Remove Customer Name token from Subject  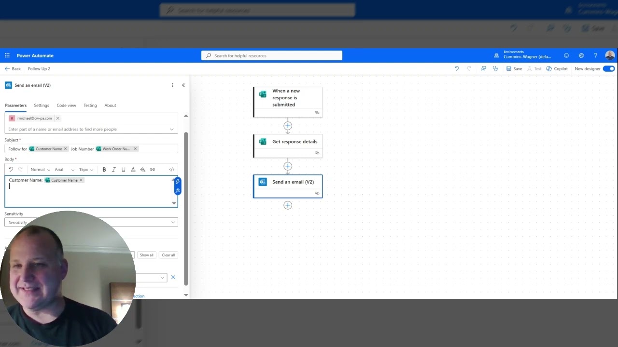pos(65,149)
